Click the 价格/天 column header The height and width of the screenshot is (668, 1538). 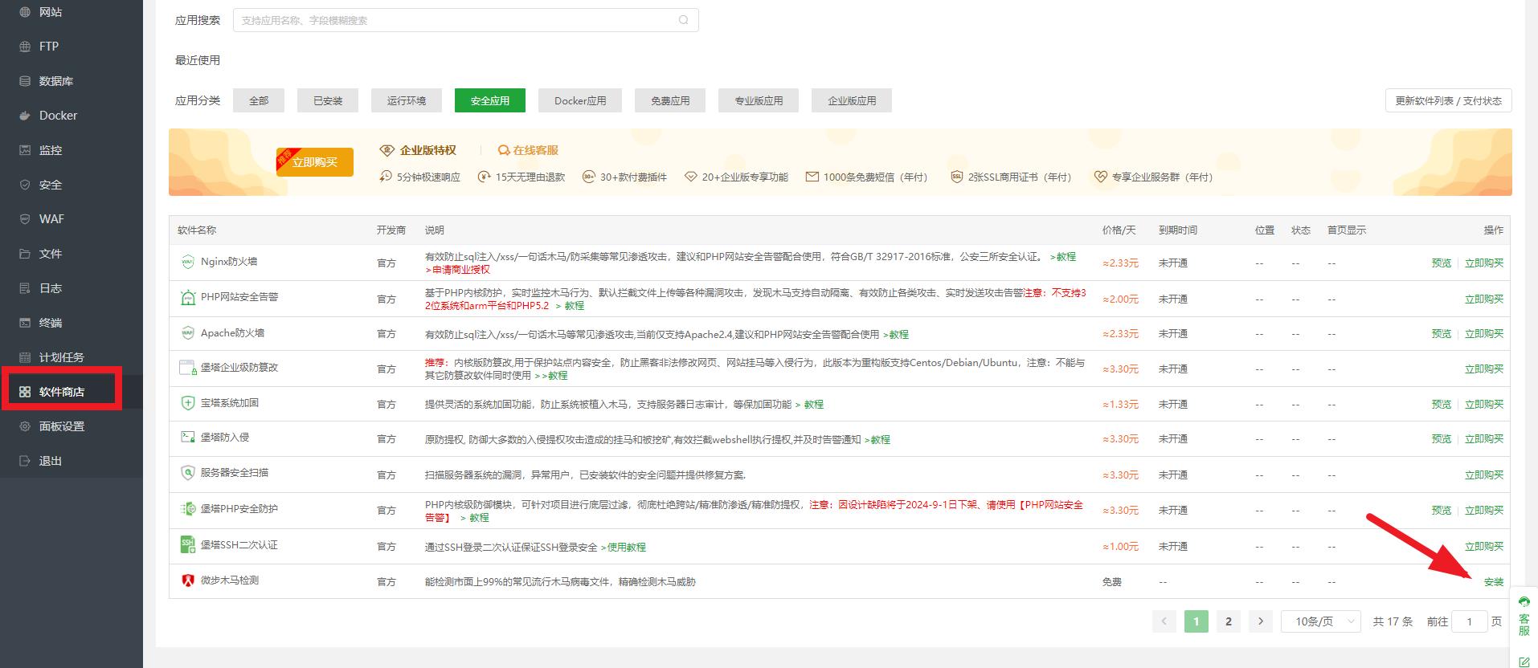coord(1119,230)
